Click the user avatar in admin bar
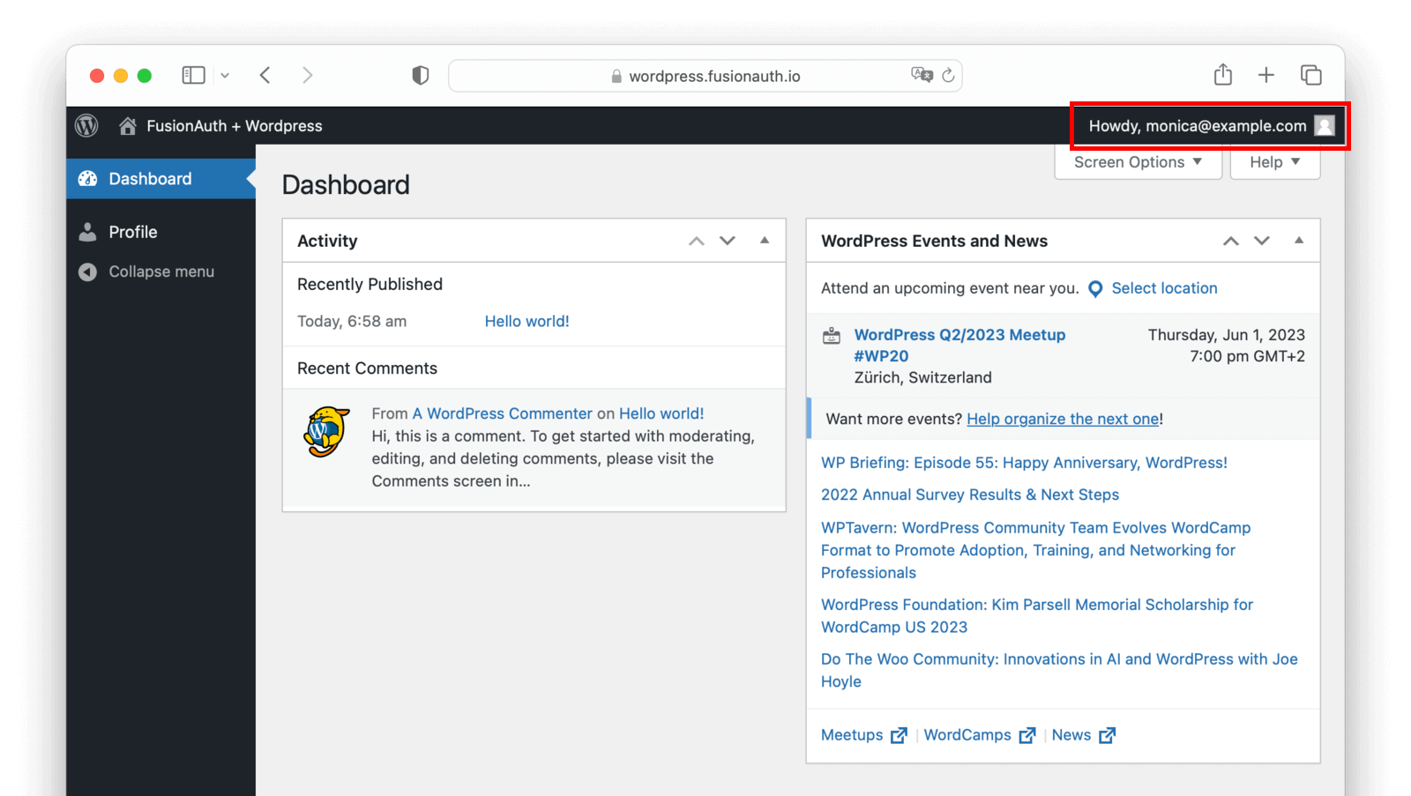 (x=1324, y=126)
